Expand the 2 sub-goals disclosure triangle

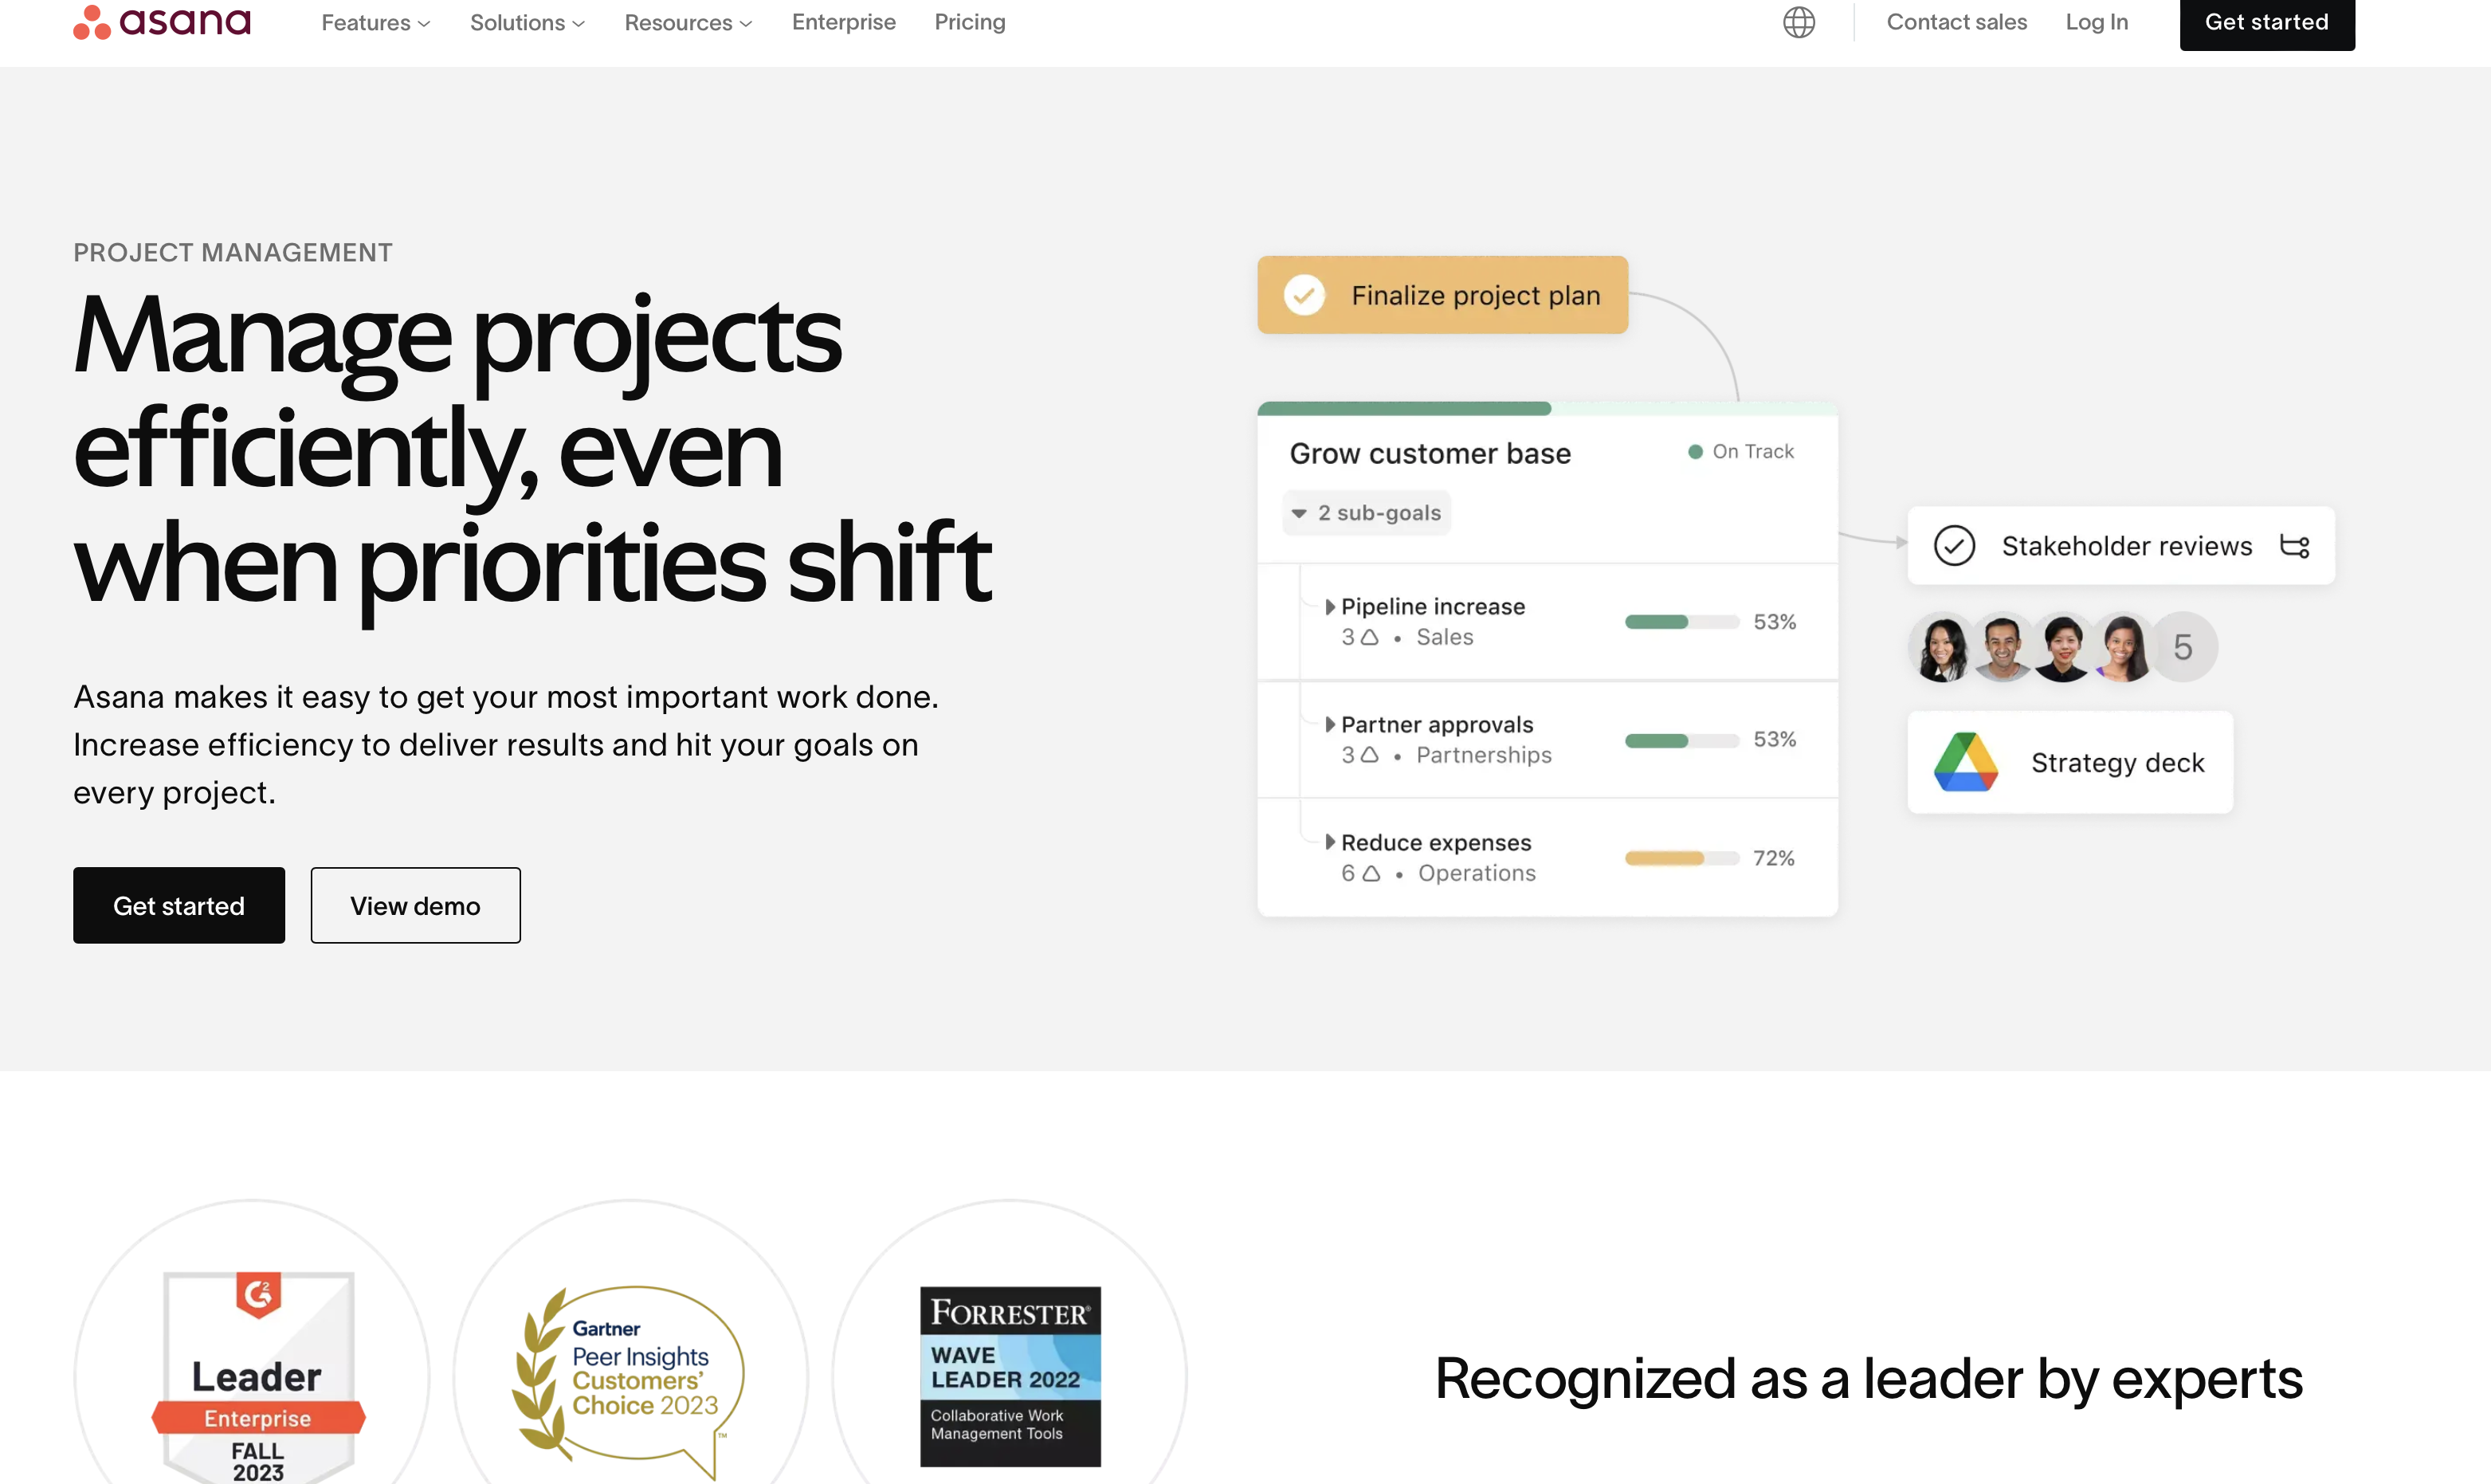[1300, 512]
